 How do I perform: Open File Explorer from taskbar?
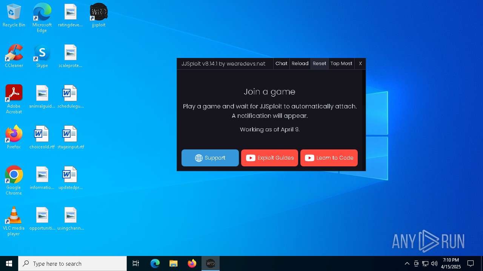174,263
